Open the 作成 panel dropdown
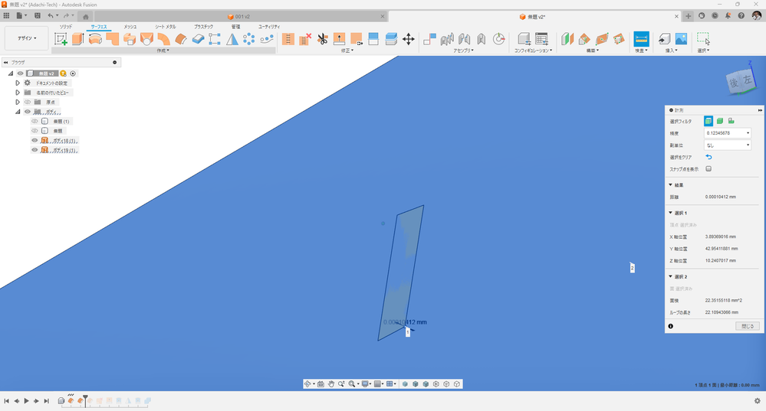This screenshot has height=411, width=766. (163, 51)
